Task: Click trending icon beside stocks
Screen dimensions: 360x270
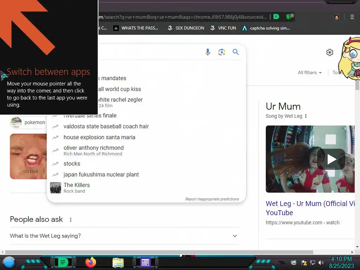Action: pos(55,164)
